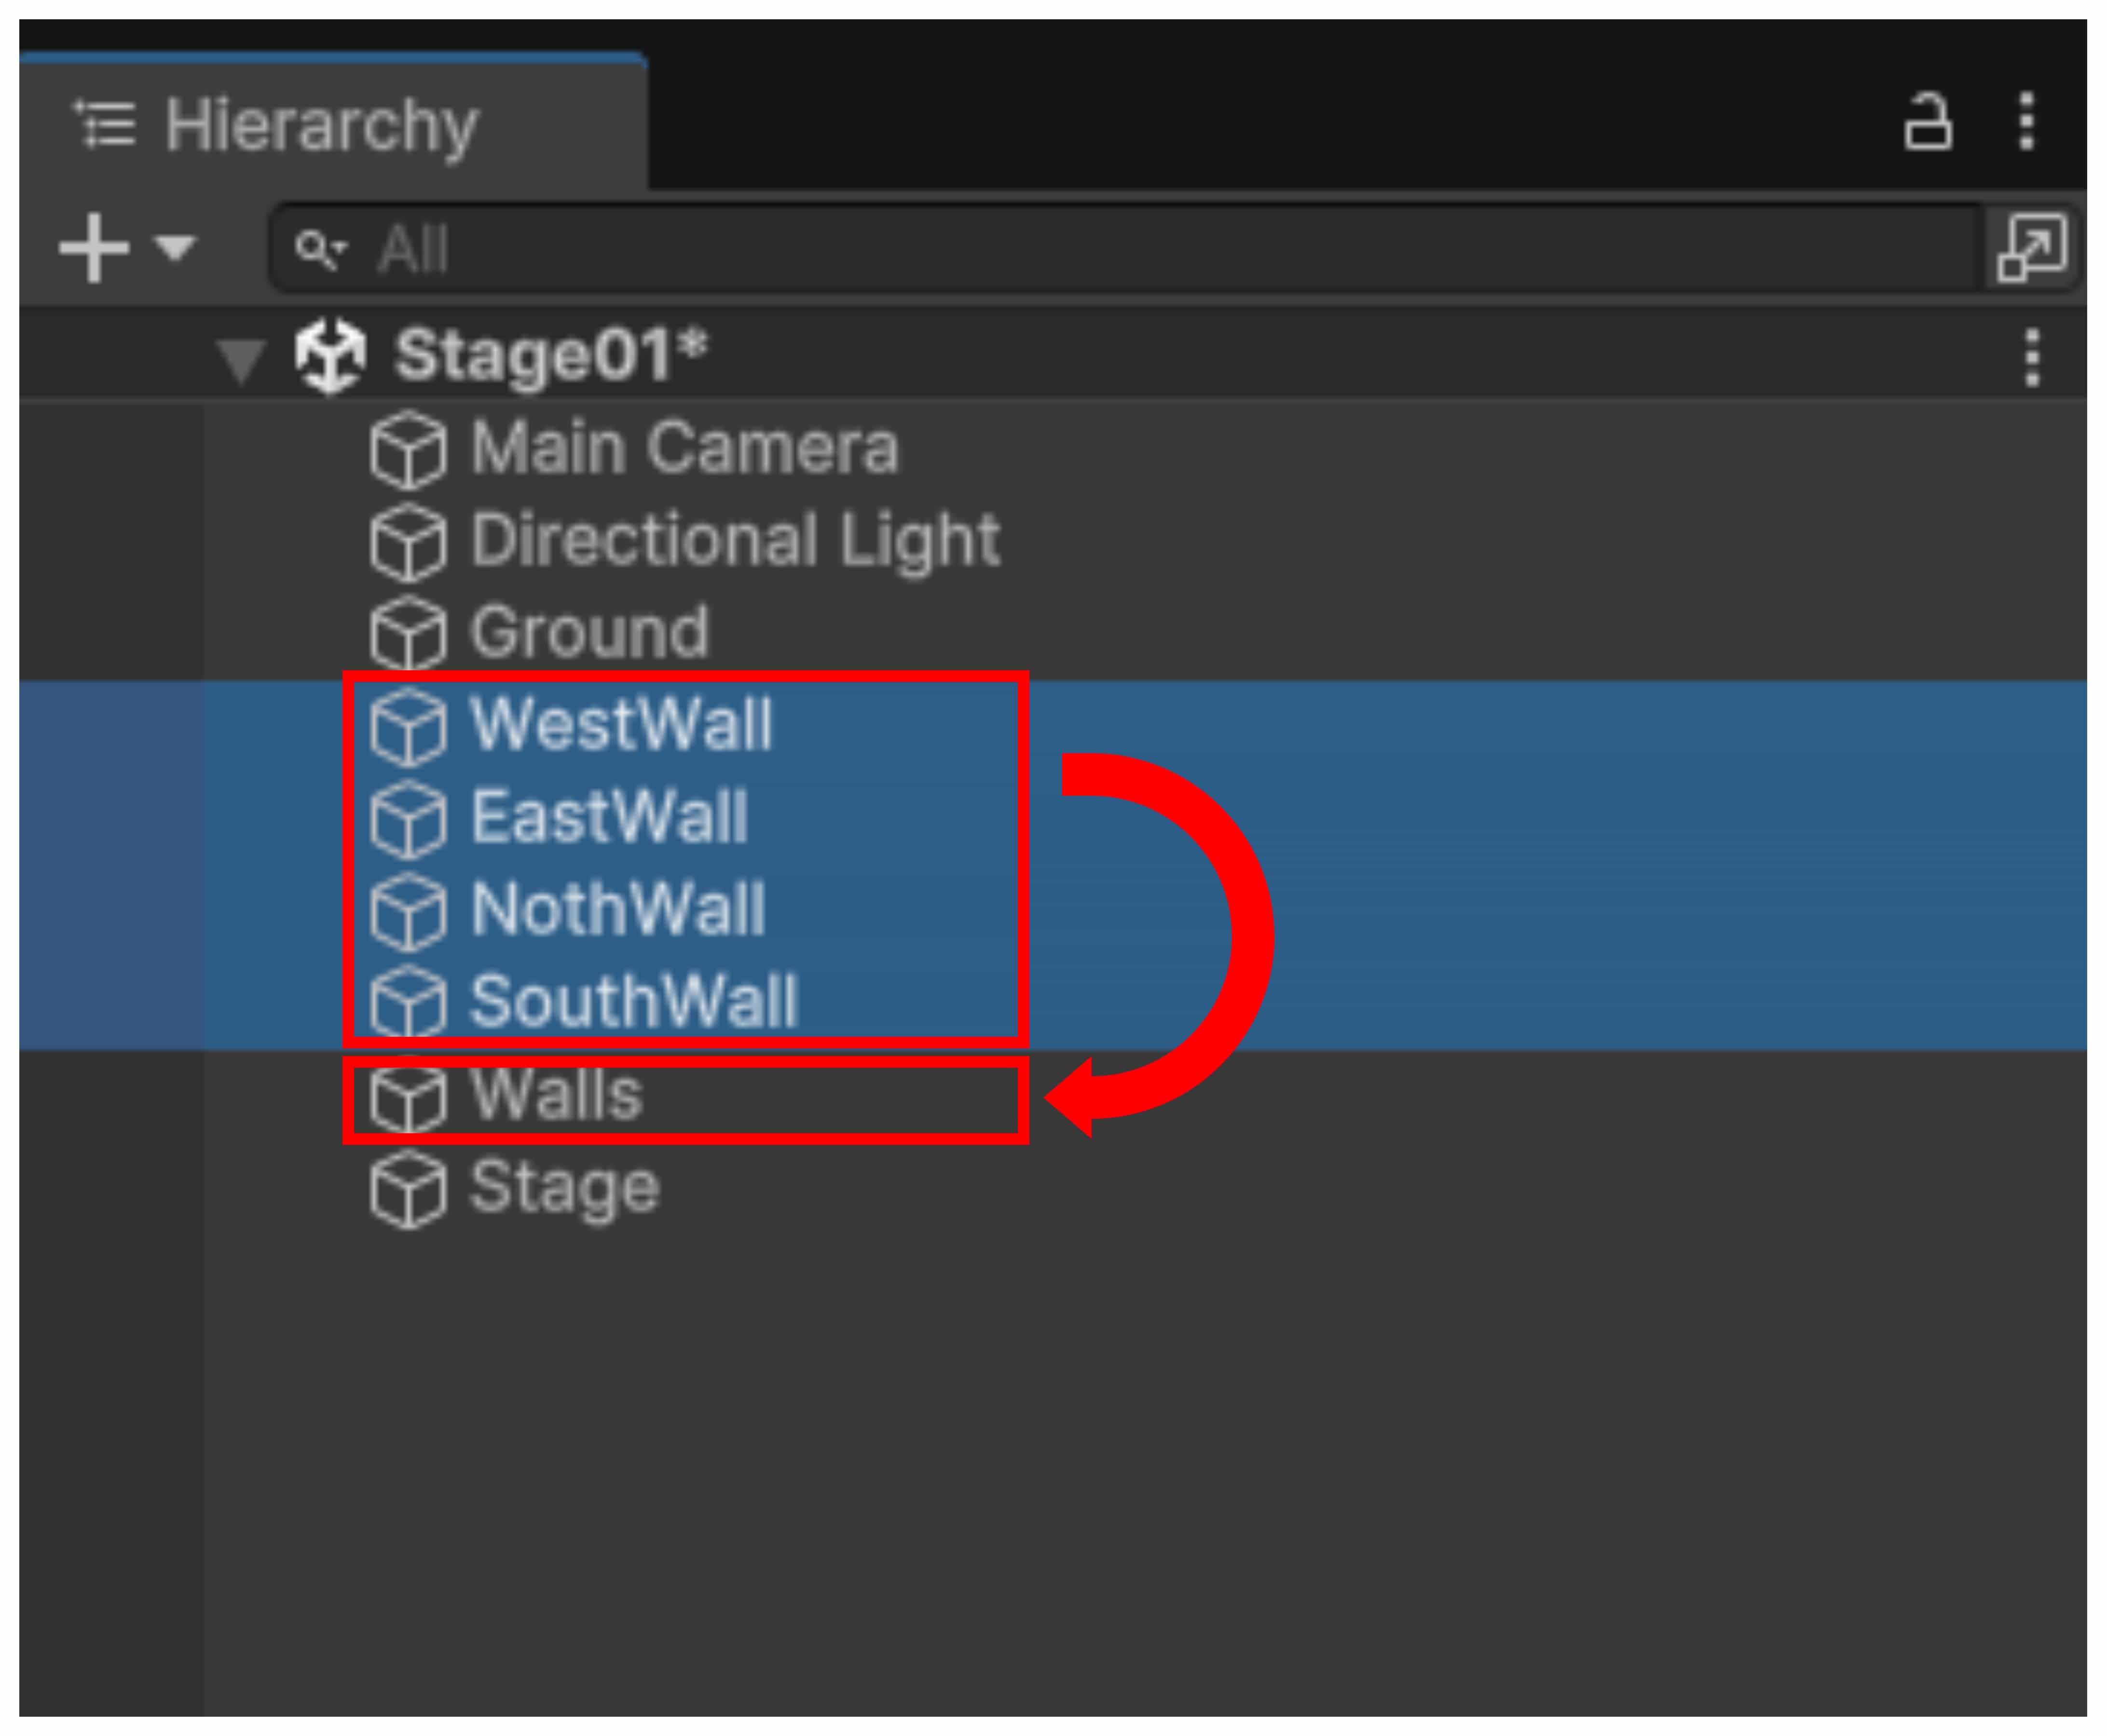The height and width of the screenshot is (1736, 2107).
Task: Toggle the Hierarchy panel lock icon
Action: pos(1927,123)
